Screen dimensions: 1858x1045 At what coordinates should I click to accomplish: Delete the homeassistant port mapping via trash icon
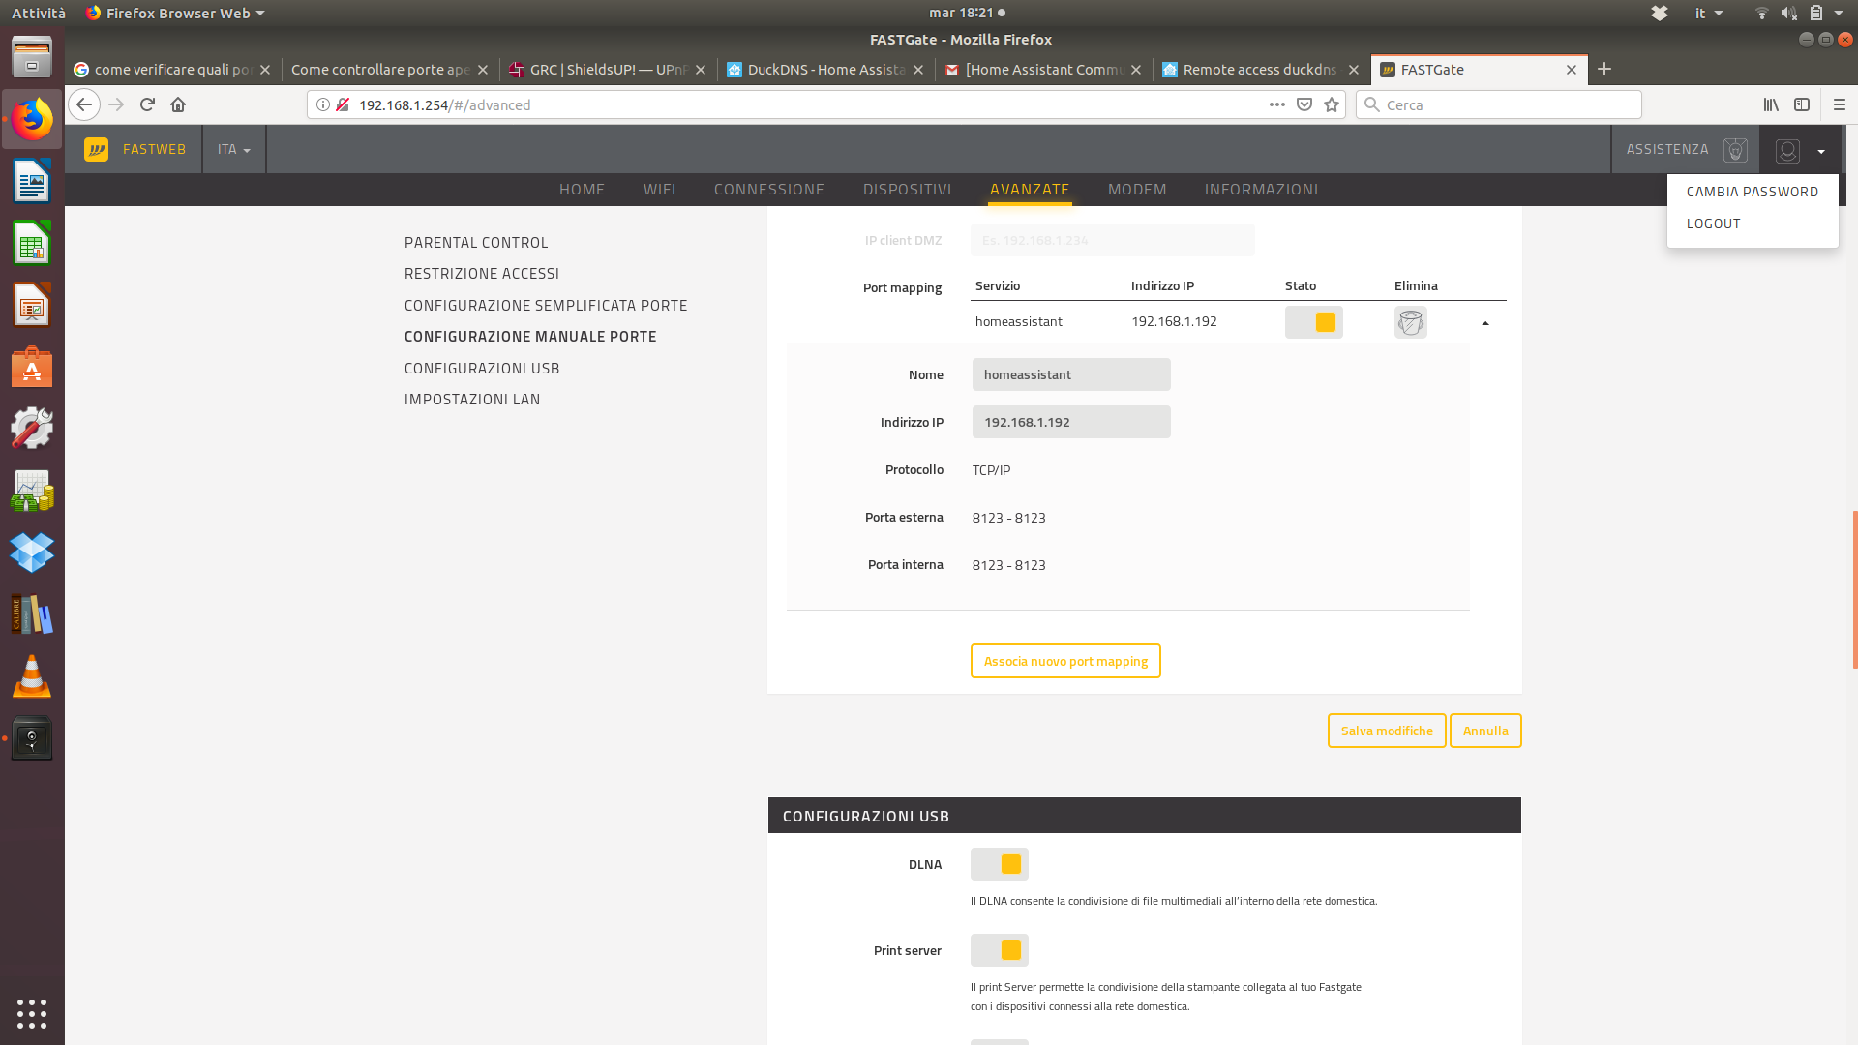1410,322
